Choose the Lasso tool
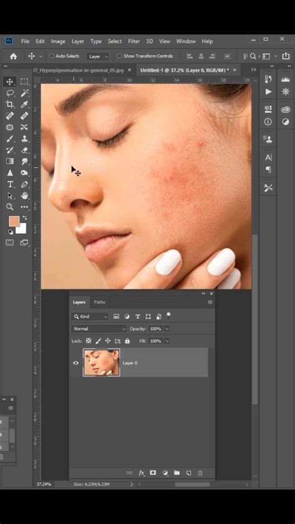This screenshot has width=295, height=524. click(10, 93)
